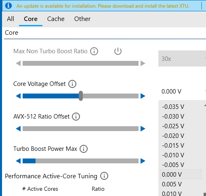This screenshot has height=196, width=206.
Task: Decrease Turbo Boost Power Max left arrow
Action: pos(18,161)
